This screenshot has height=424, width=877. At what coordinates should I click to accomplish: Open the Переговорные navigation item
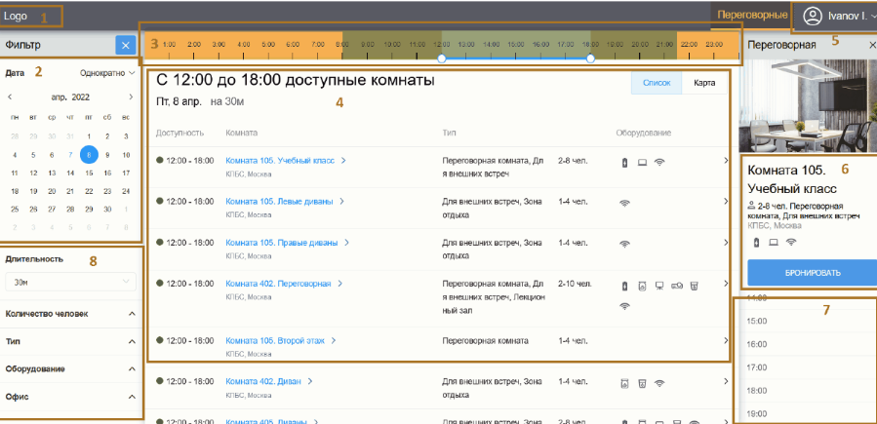click(x=752, y=15)
